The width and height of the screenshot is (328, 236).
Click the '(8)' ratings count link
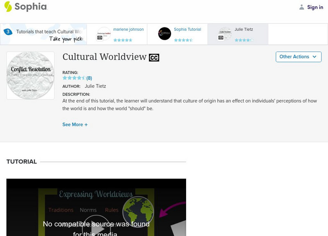click(88, 77)
